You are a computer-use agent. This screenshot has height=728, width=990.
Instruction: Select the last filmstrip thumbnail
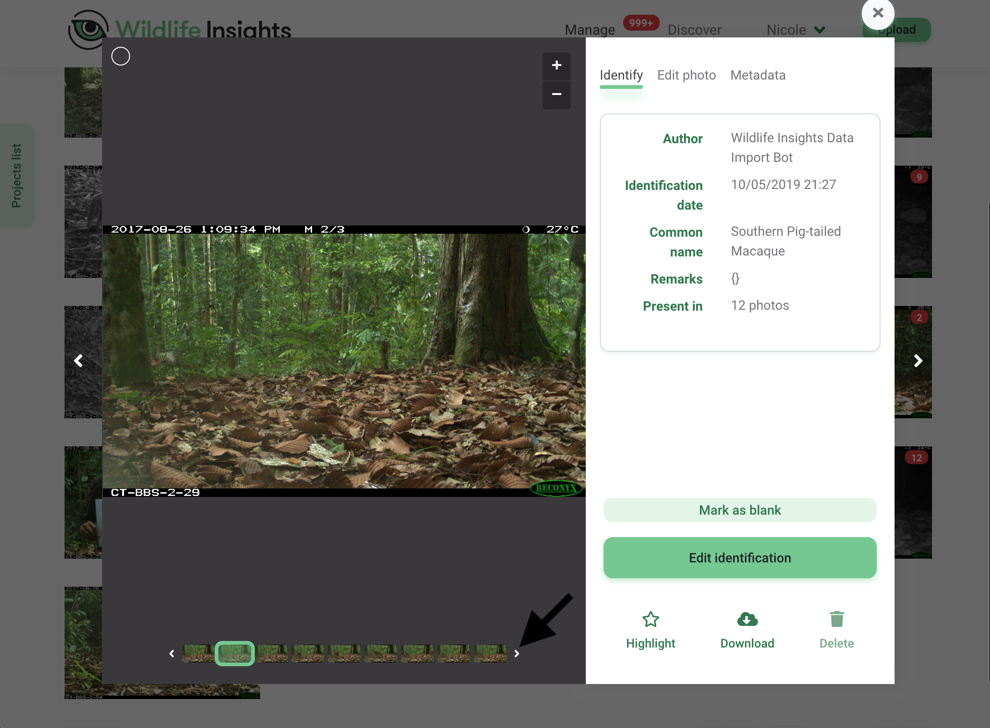pos(490,654)
